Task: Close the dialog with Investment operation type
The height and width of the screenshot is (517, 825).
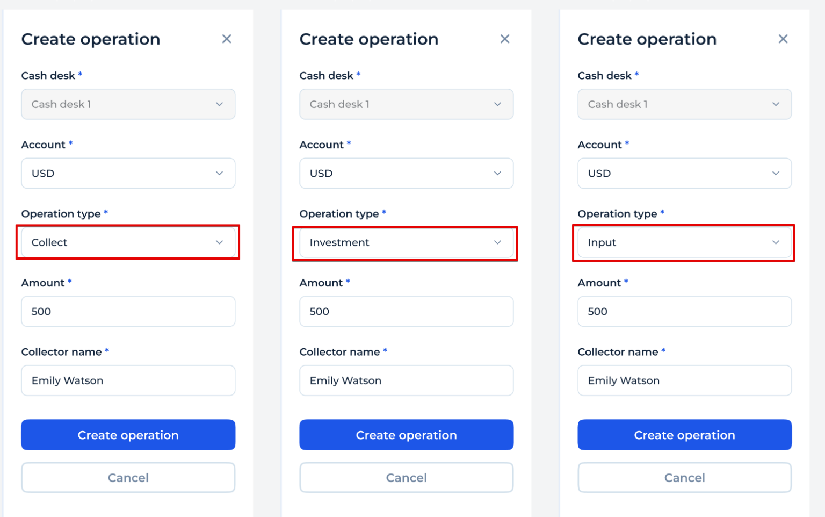Action: 505,39
